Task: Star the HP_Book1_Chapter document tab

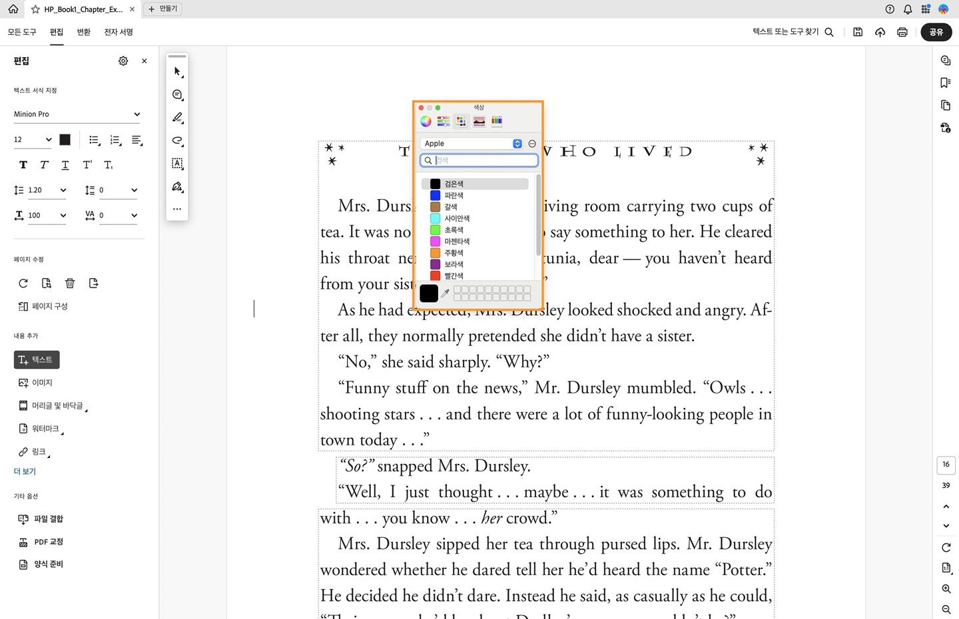Action: 35,9
